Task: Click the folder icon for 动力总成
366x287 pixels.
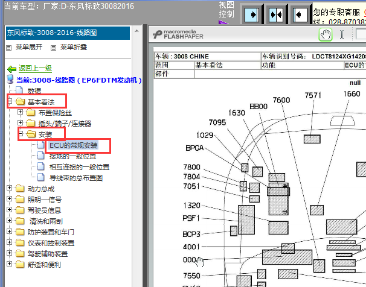Action: pos(20,189)
